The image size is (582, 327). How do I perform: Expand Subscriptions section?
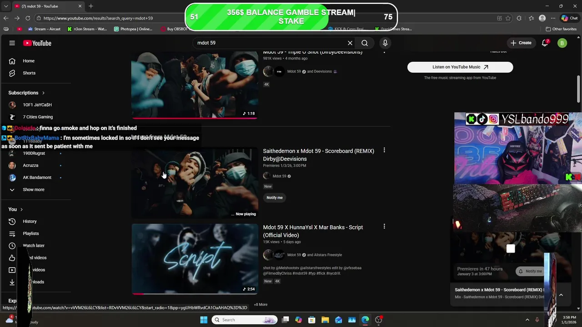(x=26, y=93)
